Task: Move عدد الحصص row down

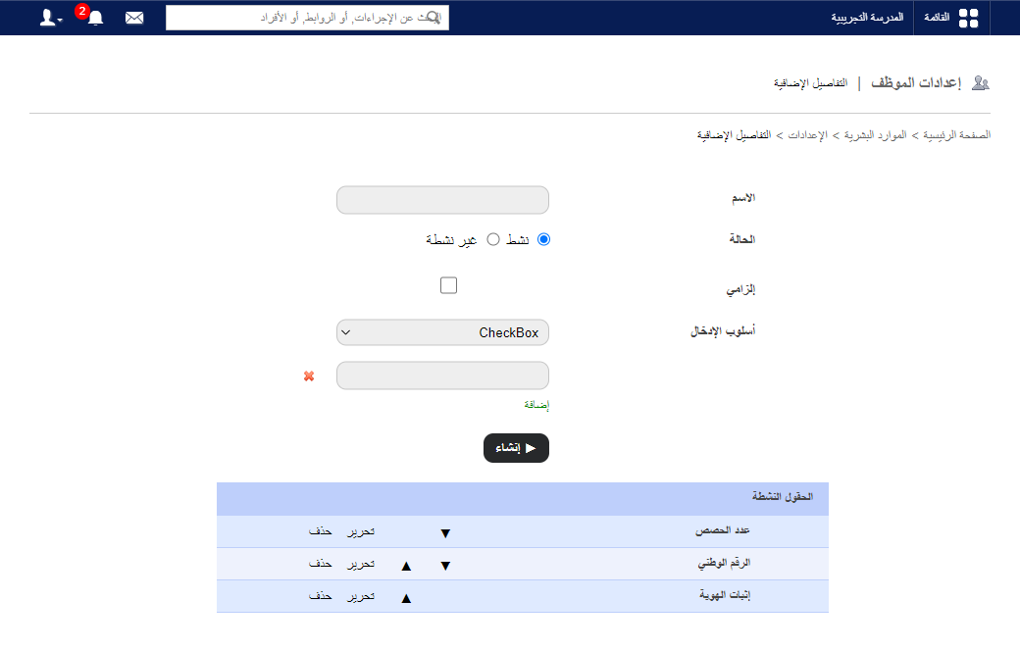Action: click(445, 533)
